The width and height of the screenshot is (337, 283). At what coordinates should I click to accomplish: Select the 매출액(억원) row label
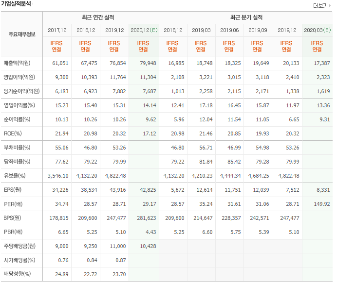click(17, 63)
